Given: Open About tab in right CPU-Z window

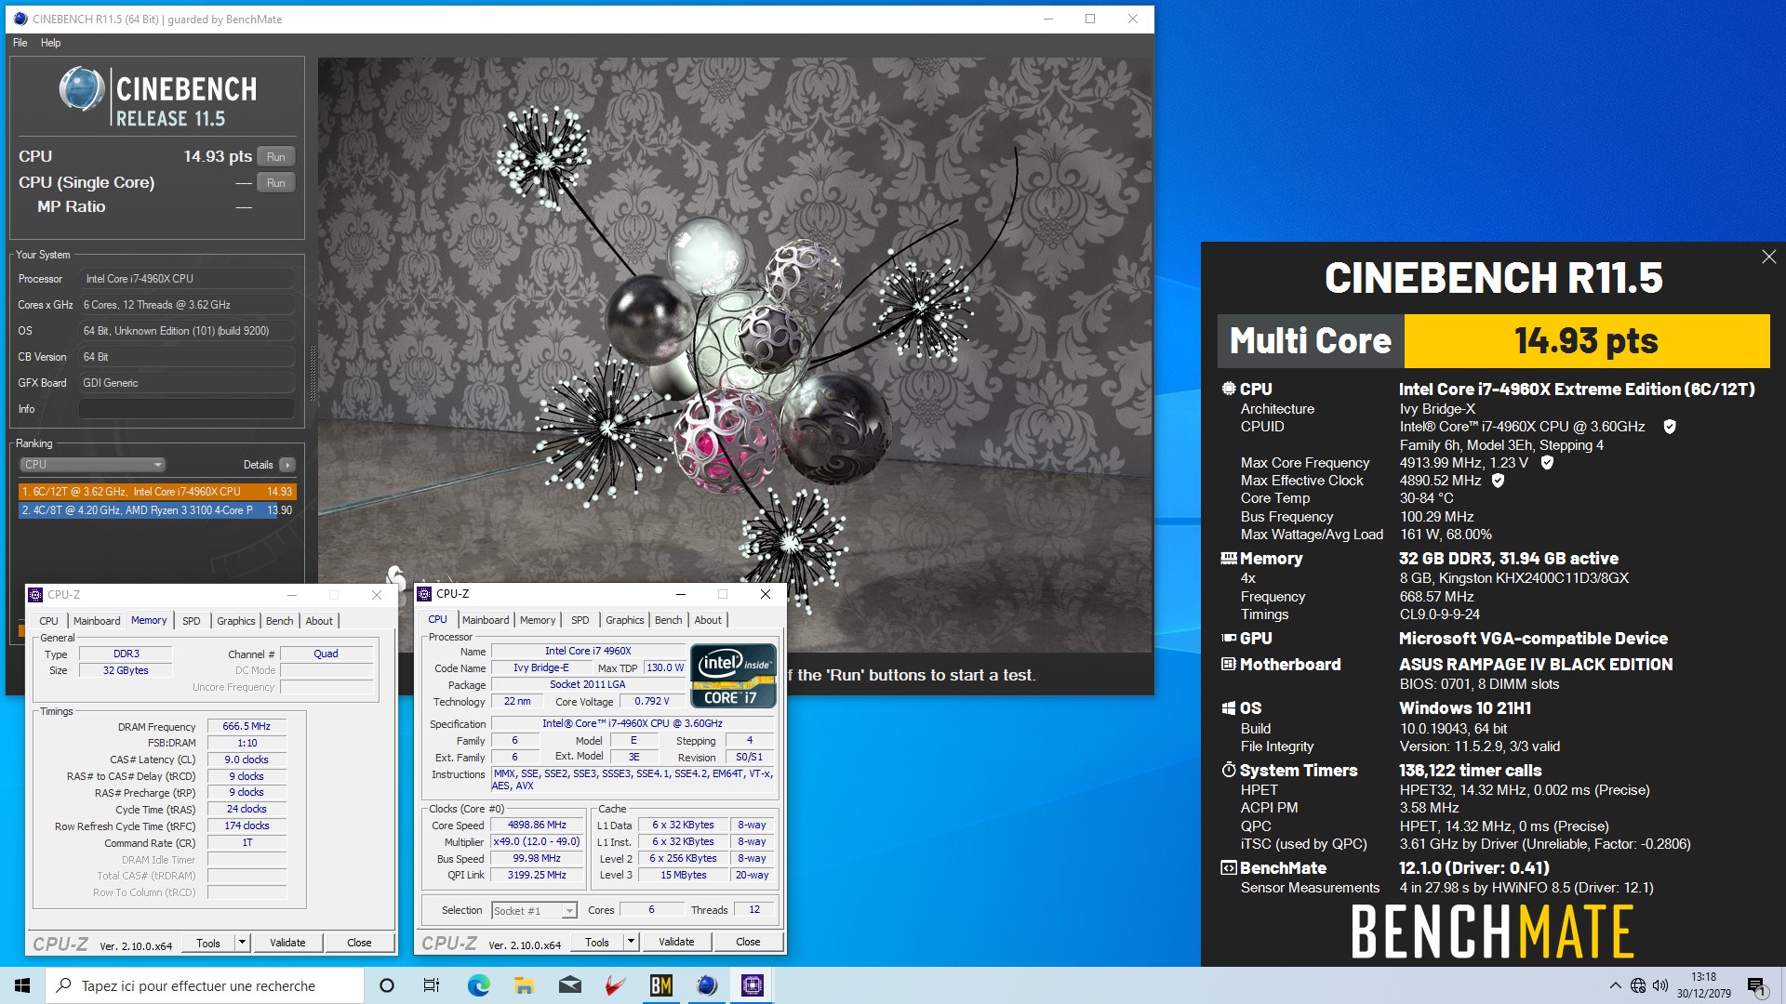Looking at the screenshot, I should point(708,620).
